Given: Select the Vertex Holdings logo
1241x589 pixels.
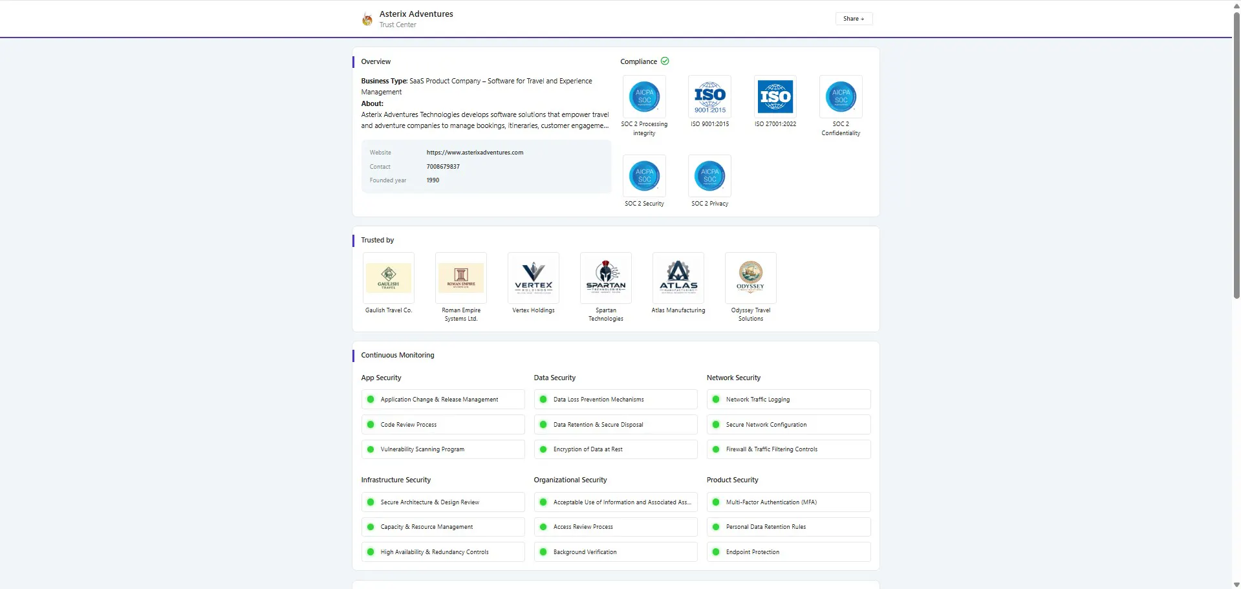Looking at the screenshot, I should (x=534, y=278).
